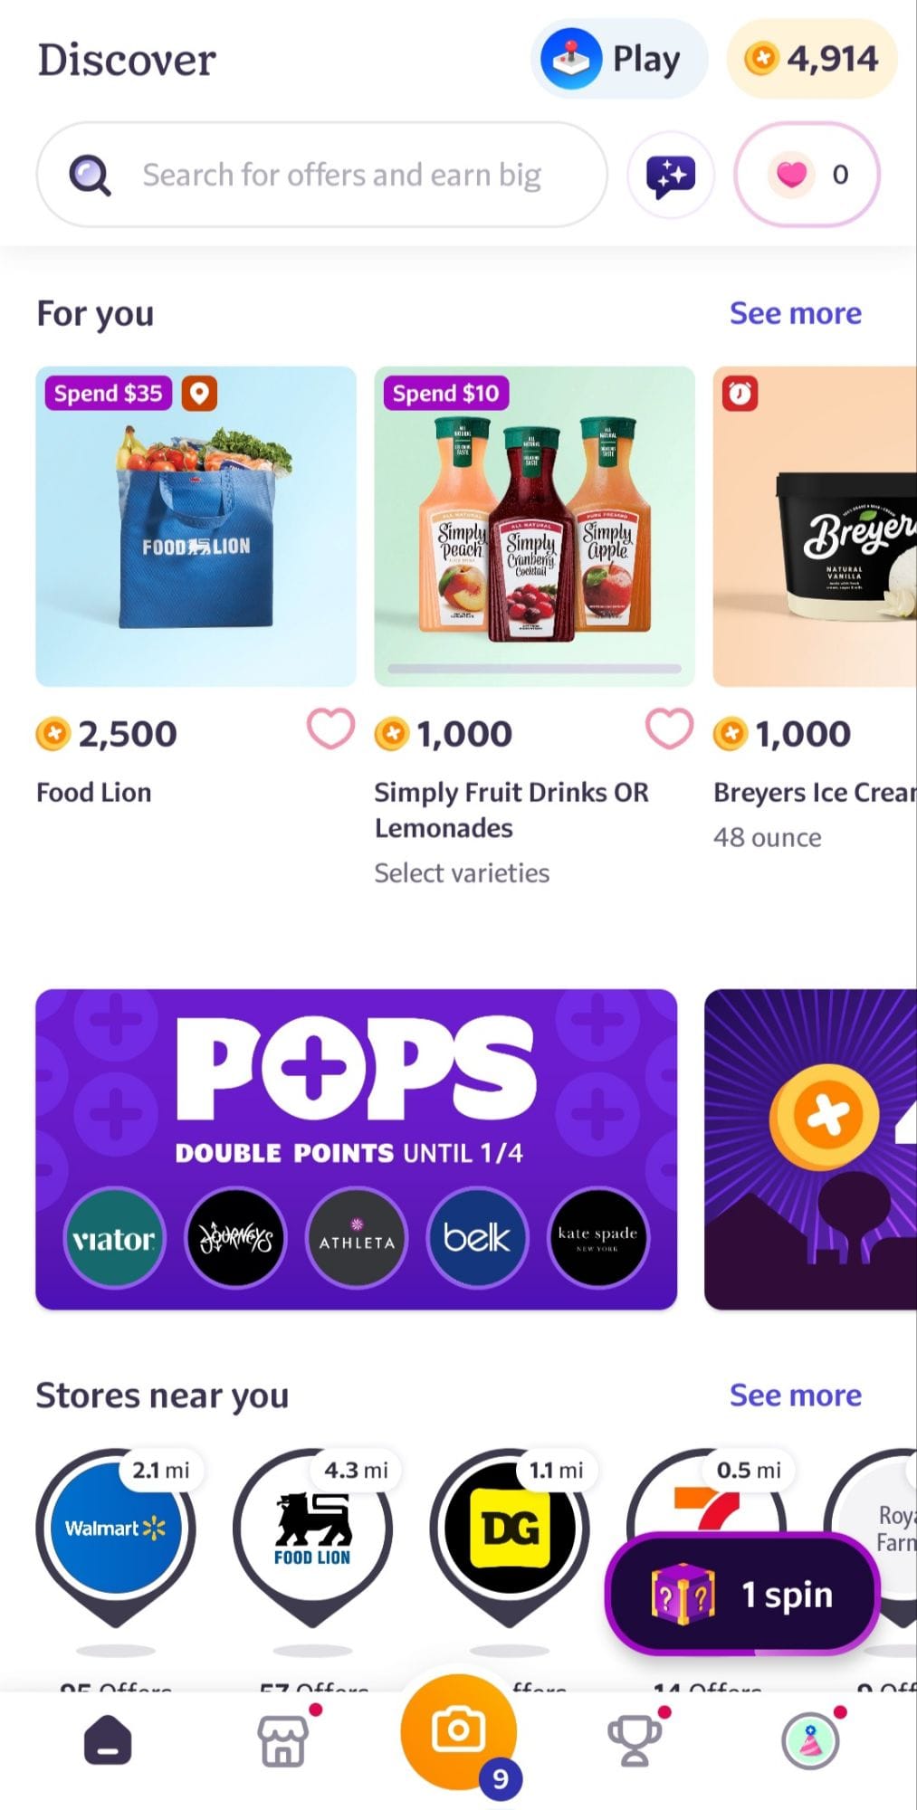Favorite the Food Lion offer
Viewport: 917px width, 1810px height.
pyautogui.click(x=330, y=729)
